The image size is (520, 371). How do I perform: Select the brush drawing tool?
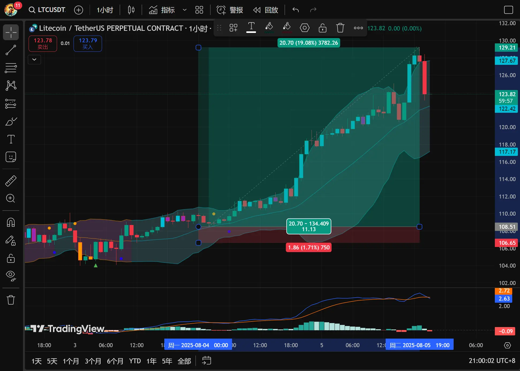[x=11, y=121]
